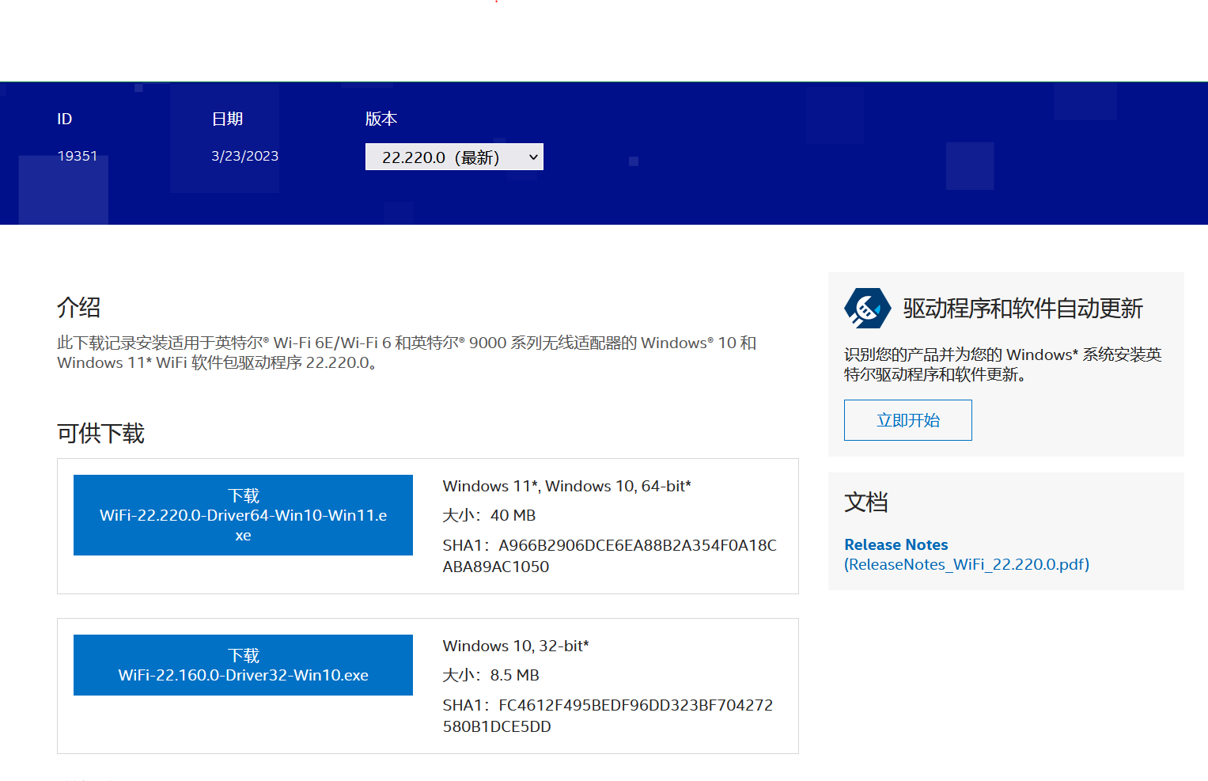The width and height of the screenshot is (1208, 781).
Task: Select the ID value 19351
Action: click(x=78, y=155)
